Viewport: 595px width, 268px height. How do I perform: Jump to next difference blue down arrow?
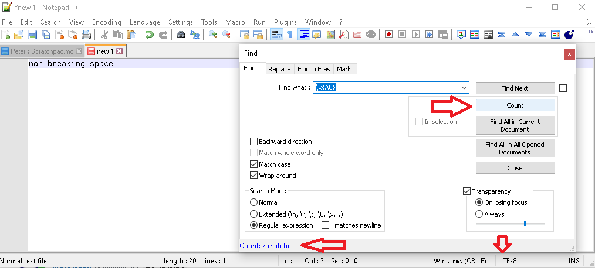[529, 35]
